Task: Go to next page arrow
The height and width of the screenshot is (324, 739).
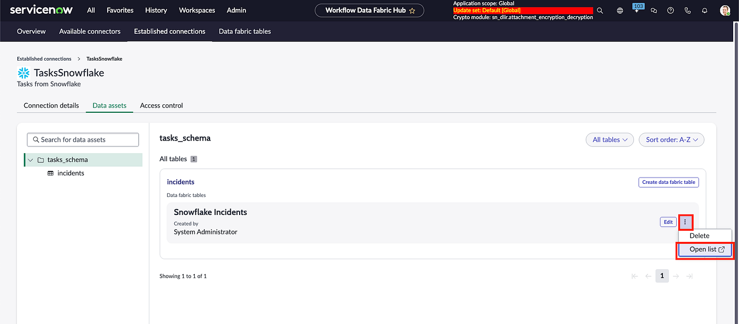Action: point(676,276)
